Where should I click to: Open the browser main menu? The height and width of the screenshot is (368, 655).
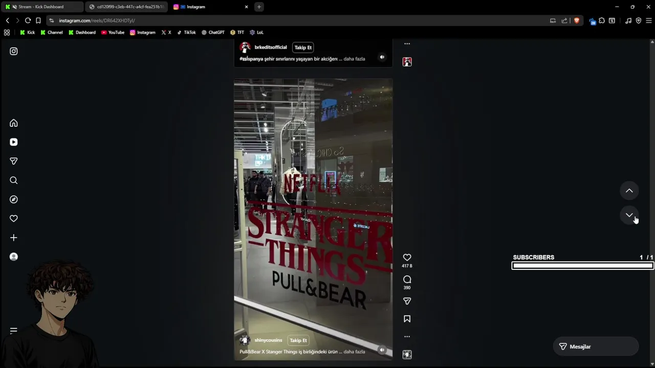click(649, 20)
